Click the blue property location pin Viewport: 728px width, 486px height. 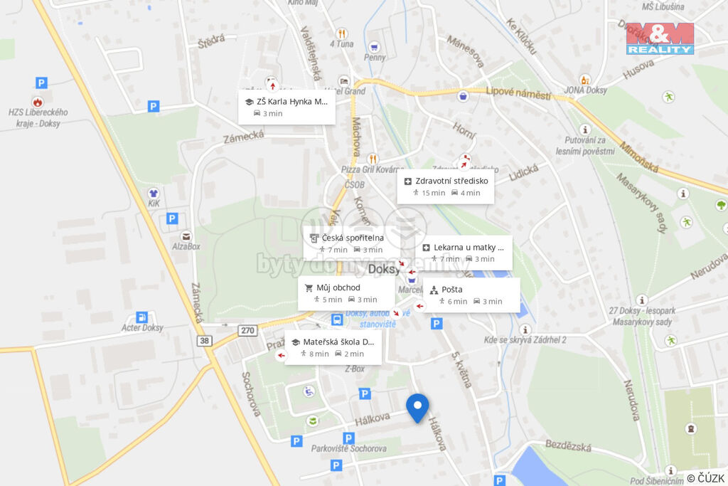coord(417,408)
